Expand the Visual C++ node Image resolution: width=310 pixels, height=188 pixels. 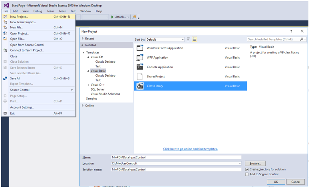tap(88, 85)
